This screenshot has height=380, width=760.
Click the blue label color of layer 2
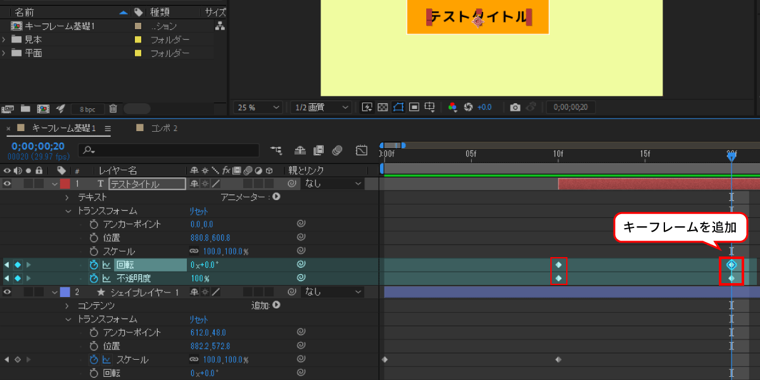(65, 292)
